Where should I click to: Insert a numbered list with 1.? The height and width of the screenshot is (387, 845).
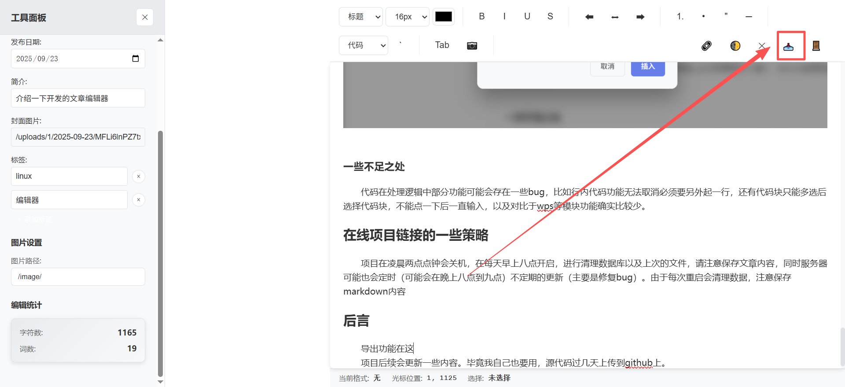click(680, 16)
